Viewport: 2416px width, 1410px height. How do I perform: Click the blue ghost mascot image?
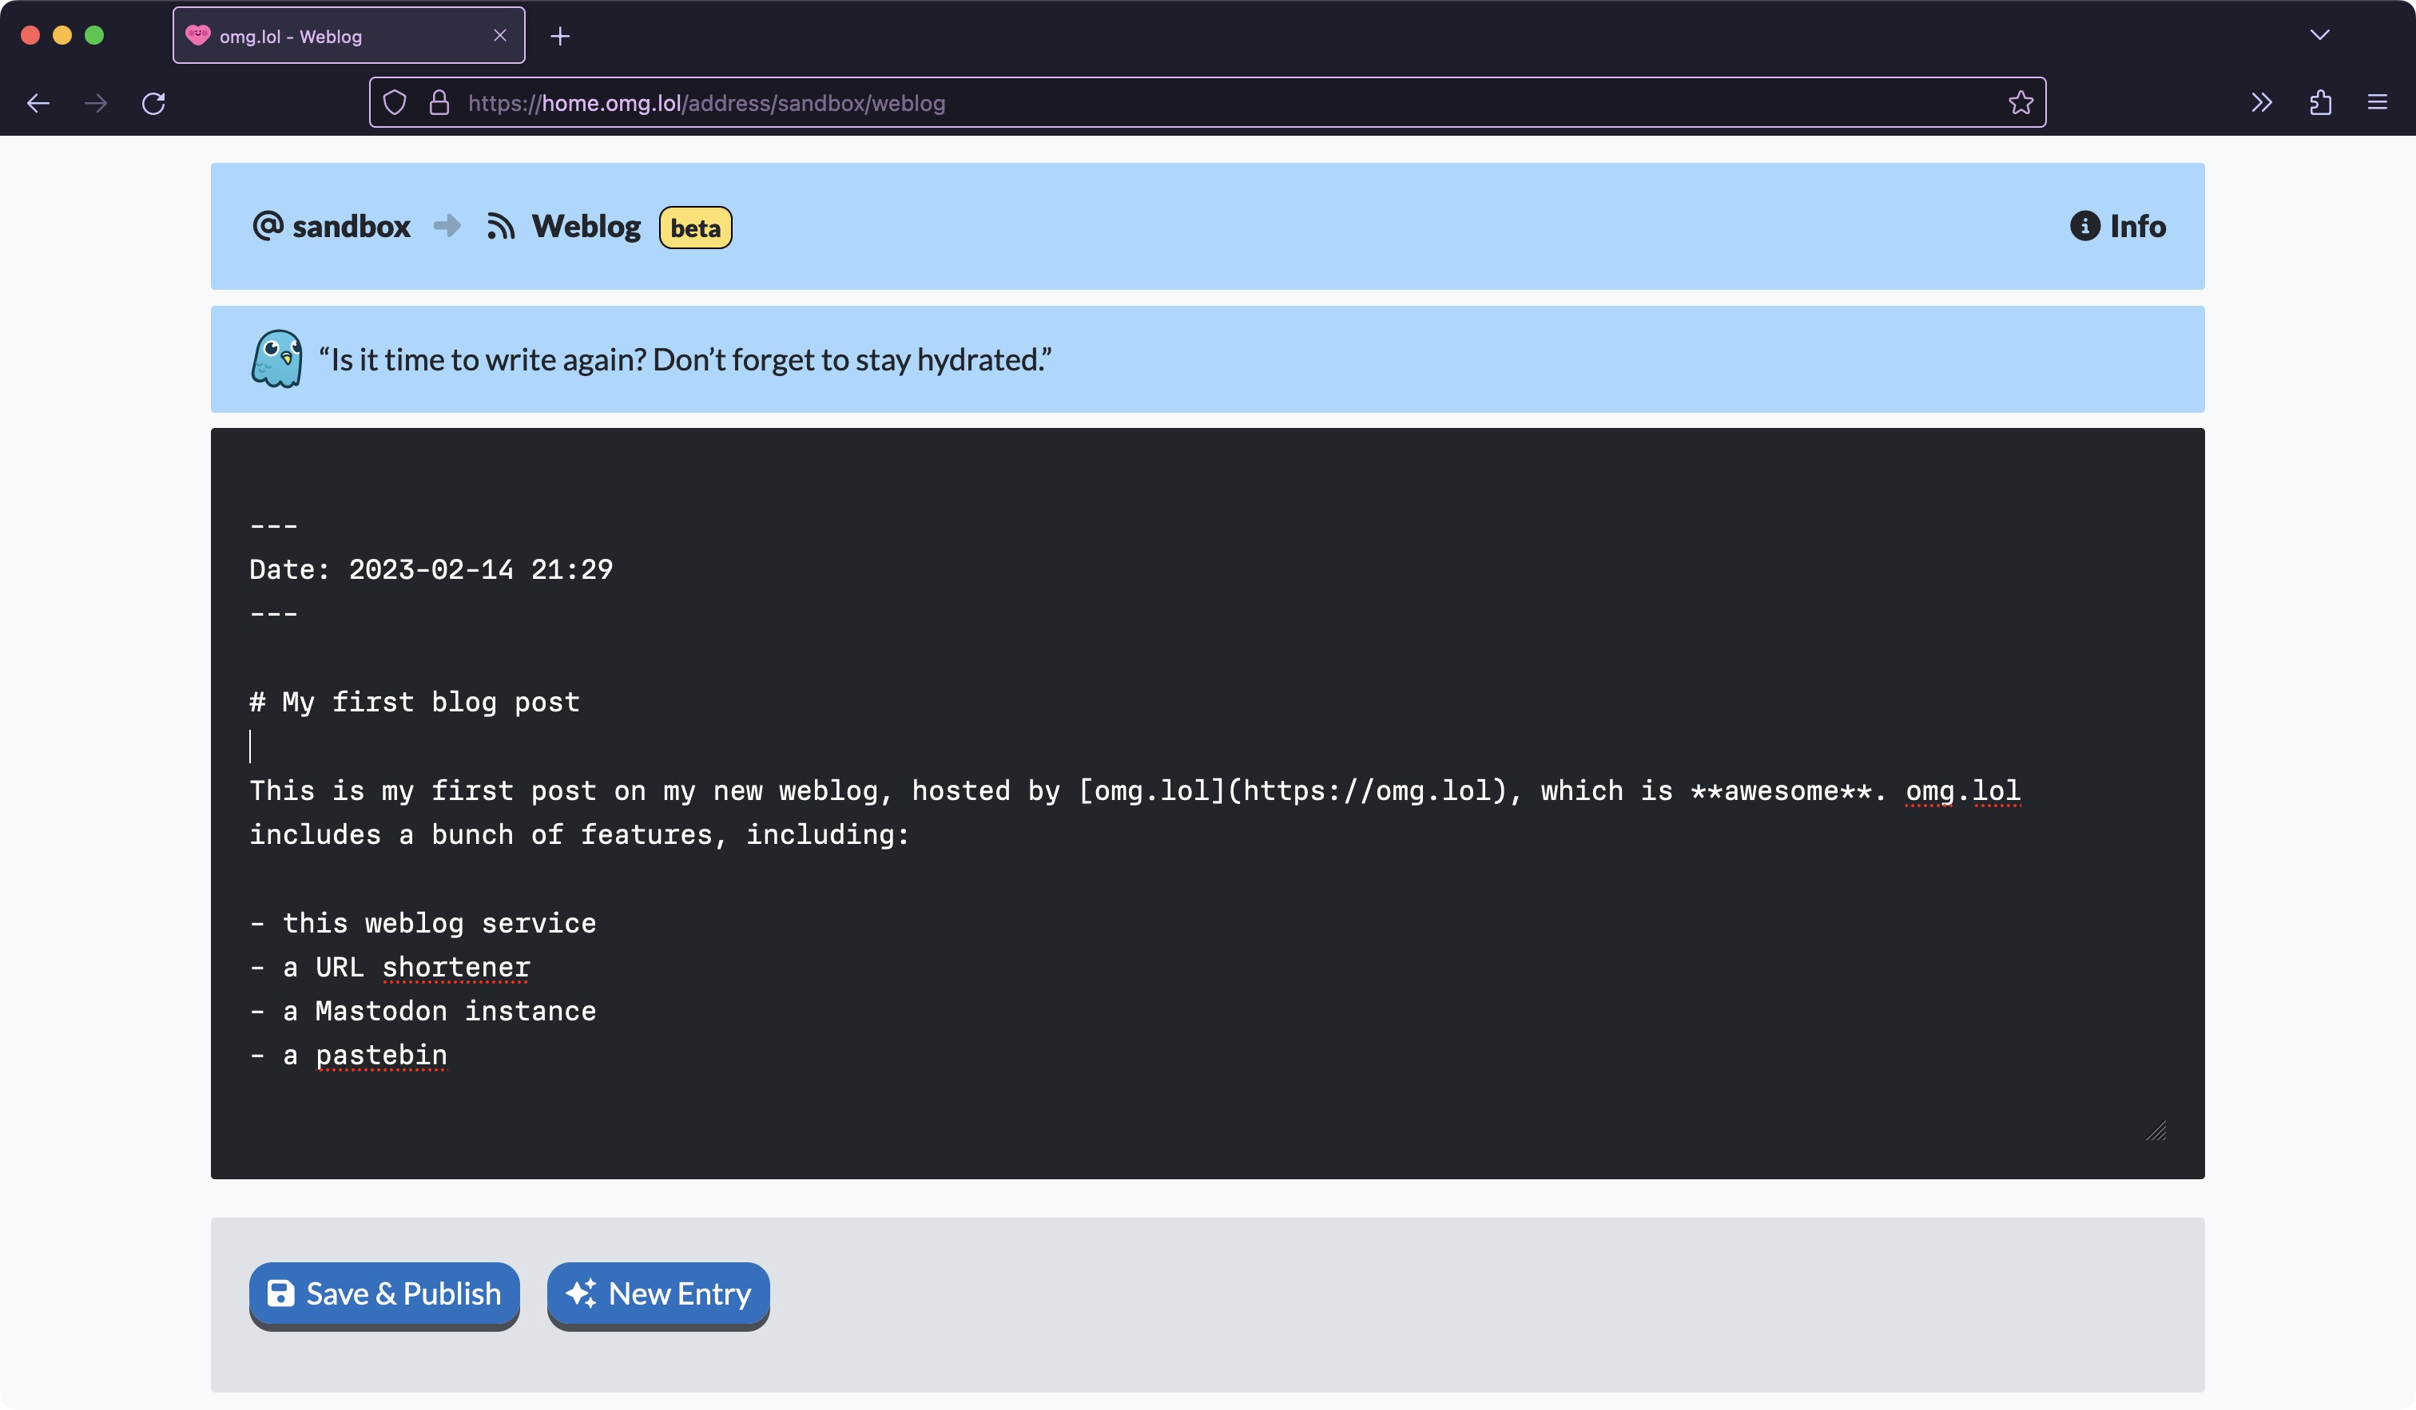point(276,359)
